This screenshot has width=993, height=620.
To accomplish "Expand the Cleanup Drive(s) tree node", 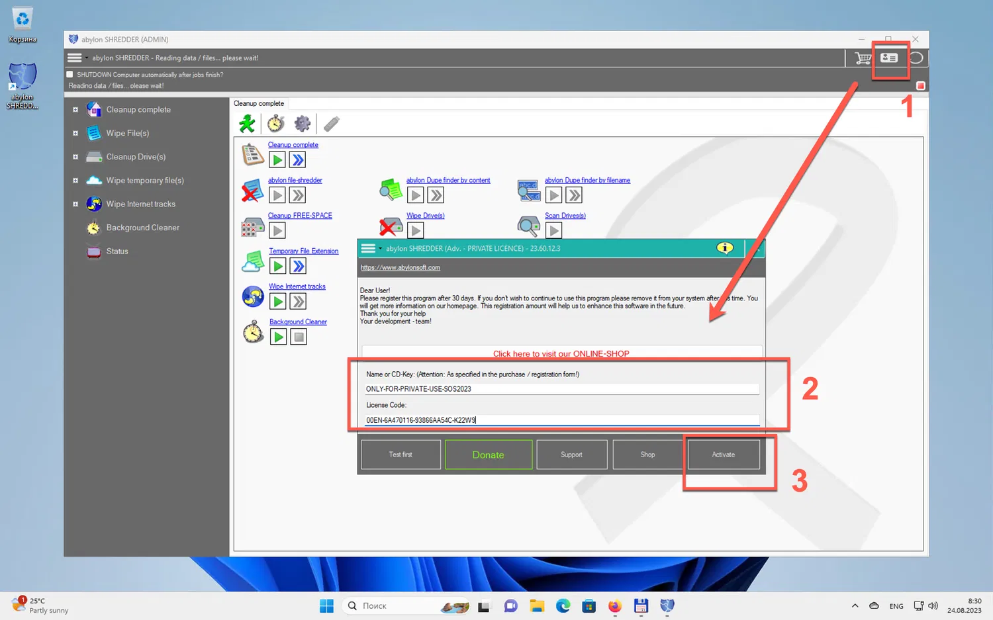I will [75, 157].
